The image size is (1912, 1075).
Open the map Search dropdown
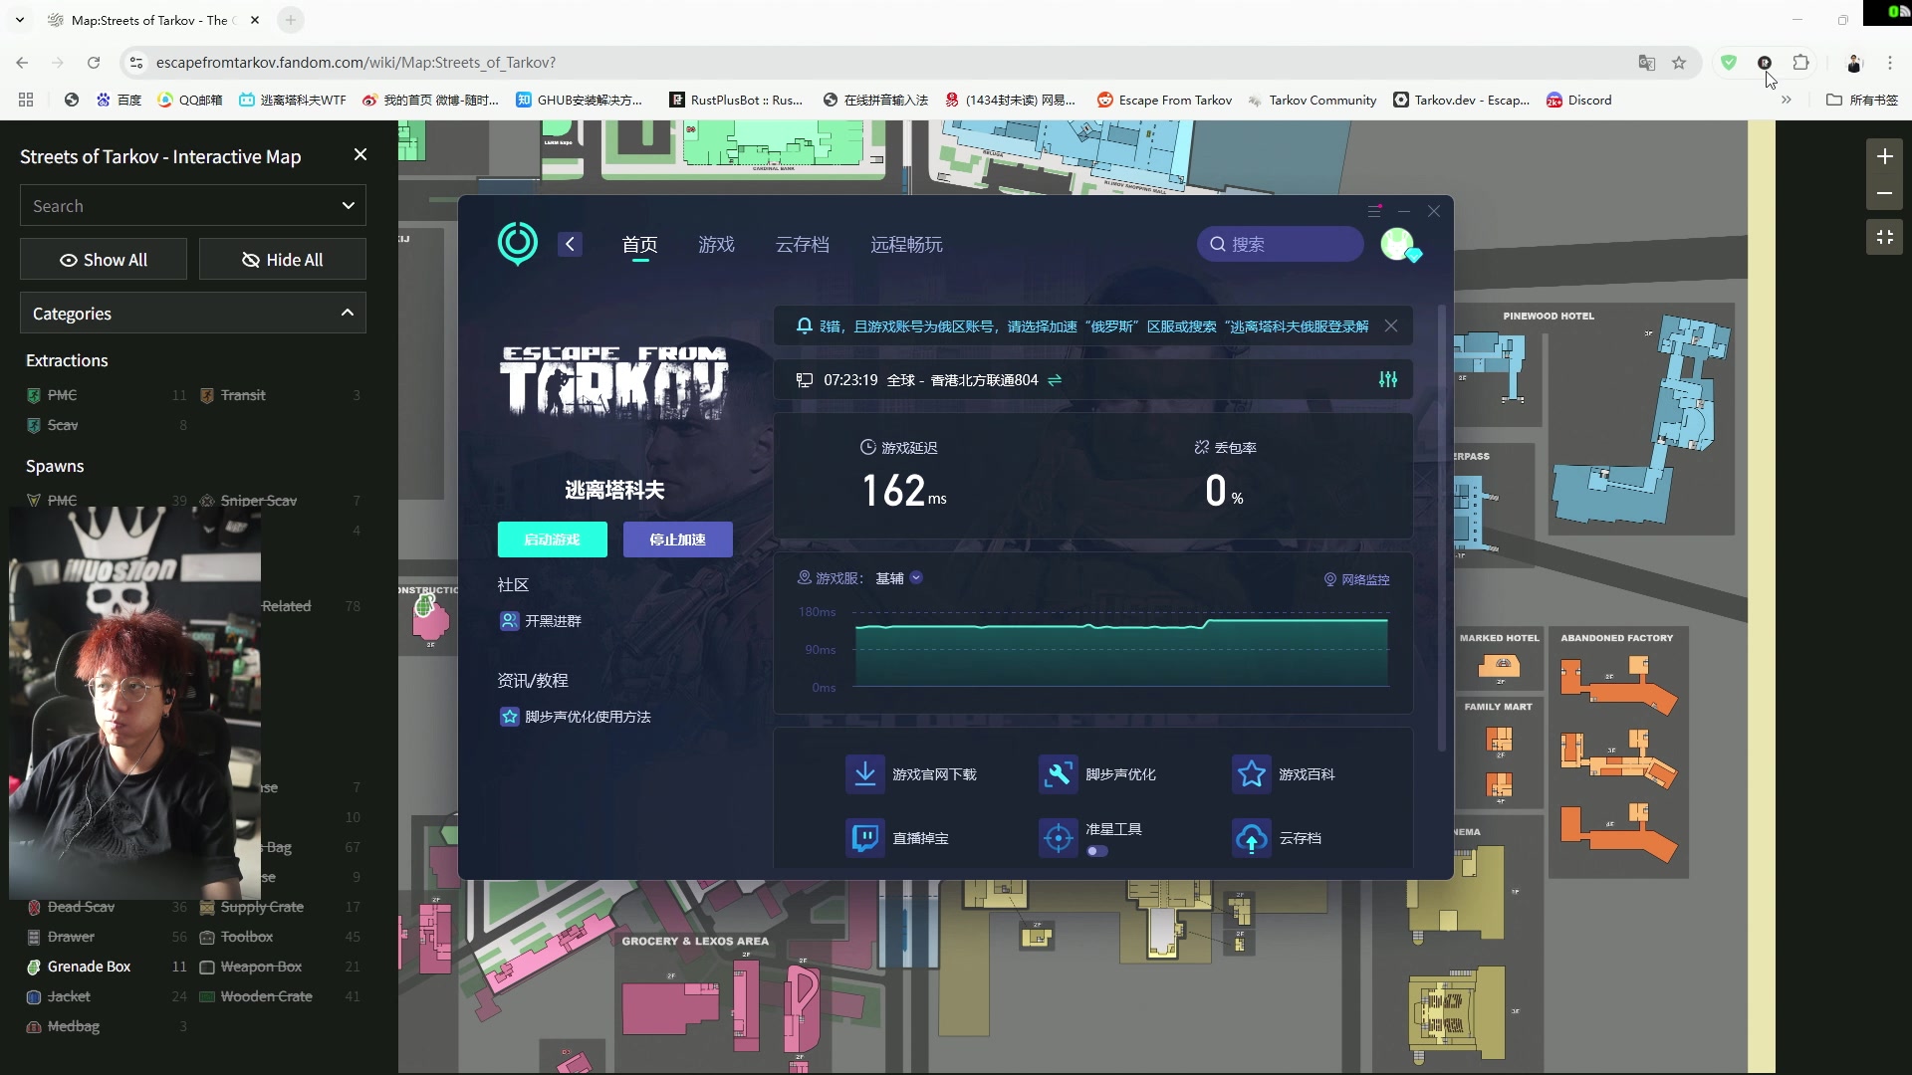(193, 206)
